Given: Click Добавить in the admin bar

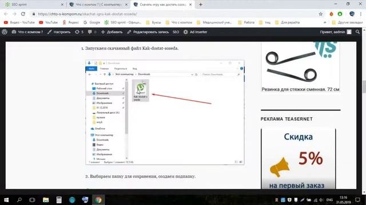Looking at the screenshot, I should (112, 32).
